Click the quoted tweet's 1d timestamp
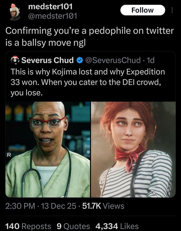Viewport: 181px width, 231px height. (x=151, y=60)
